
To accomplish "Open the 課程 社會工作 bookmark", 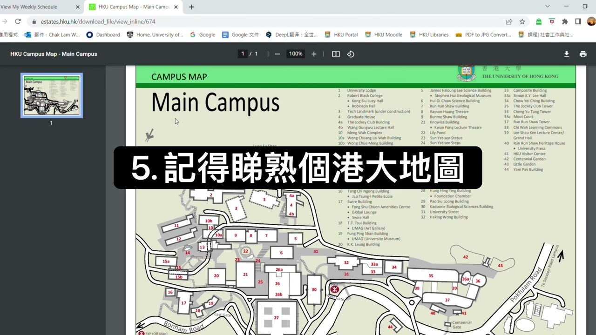I will click(546, 35).
